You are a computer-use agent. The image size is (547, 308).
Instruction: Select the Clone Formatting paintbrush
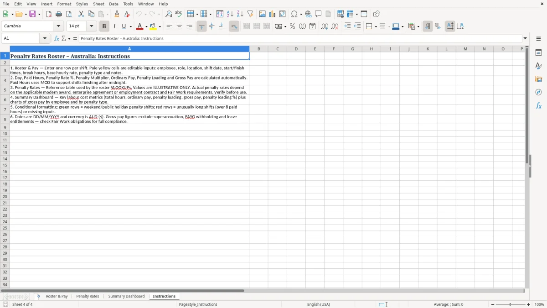[x=117, y=14]
